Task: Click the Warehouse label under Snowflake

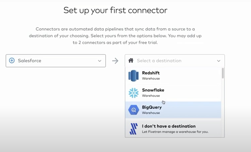Action: point(151,96)
